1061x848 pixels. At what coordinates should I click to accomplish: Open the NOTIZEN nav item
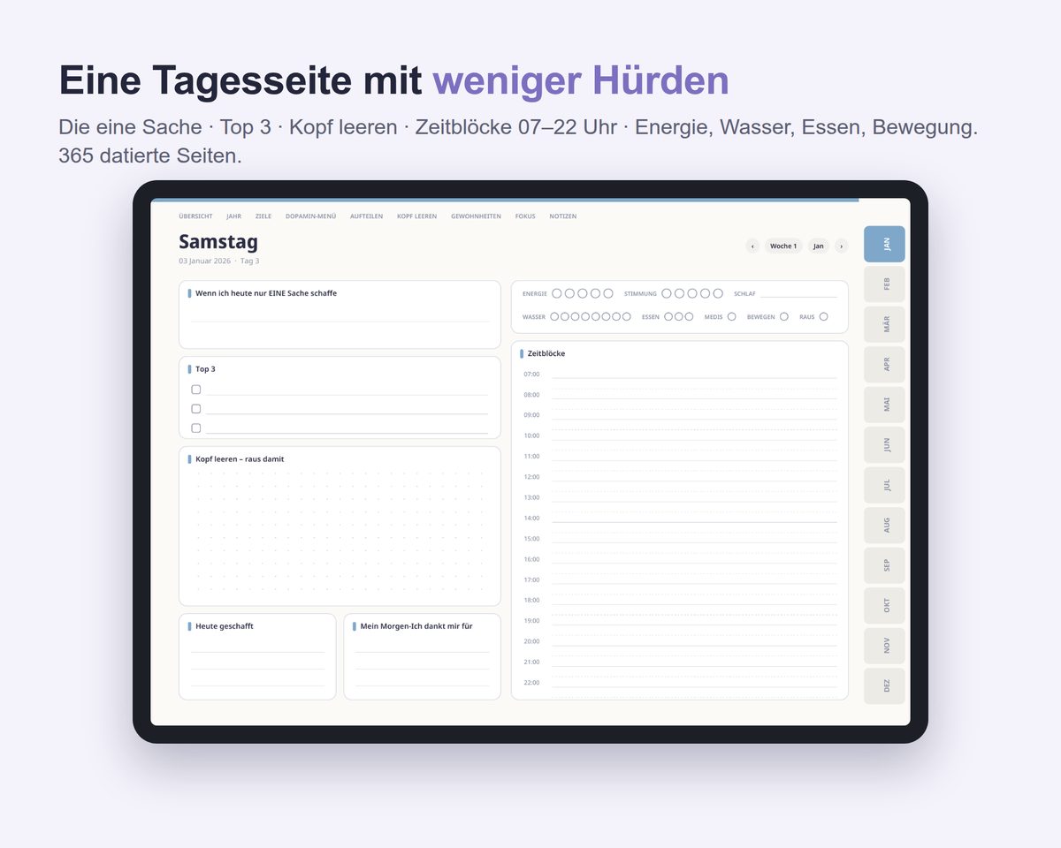pos(562,216)
